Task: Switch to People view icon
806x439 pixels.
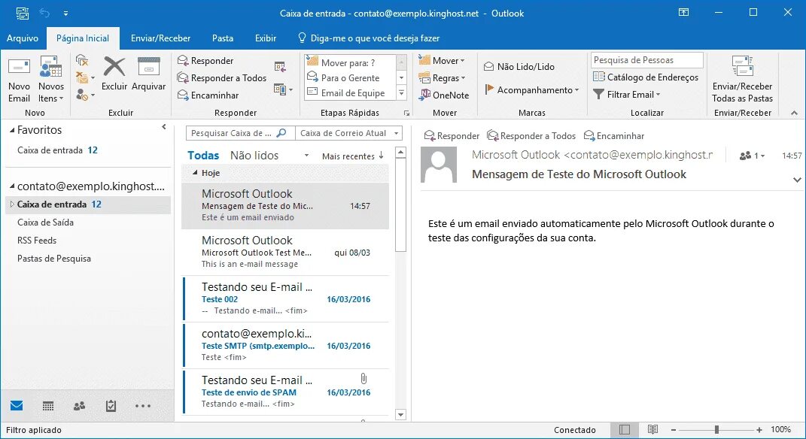Action: [x=79, y=406]
